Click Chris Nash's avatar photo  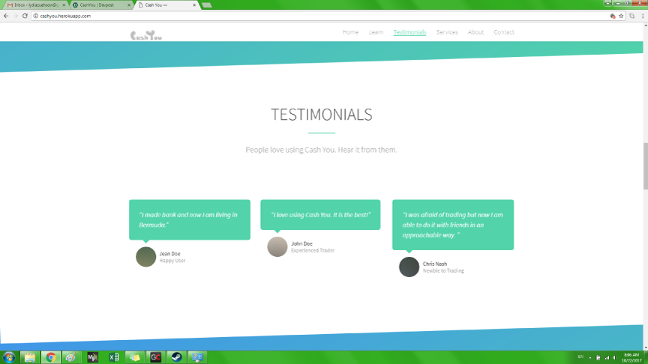tap(409, 267)
